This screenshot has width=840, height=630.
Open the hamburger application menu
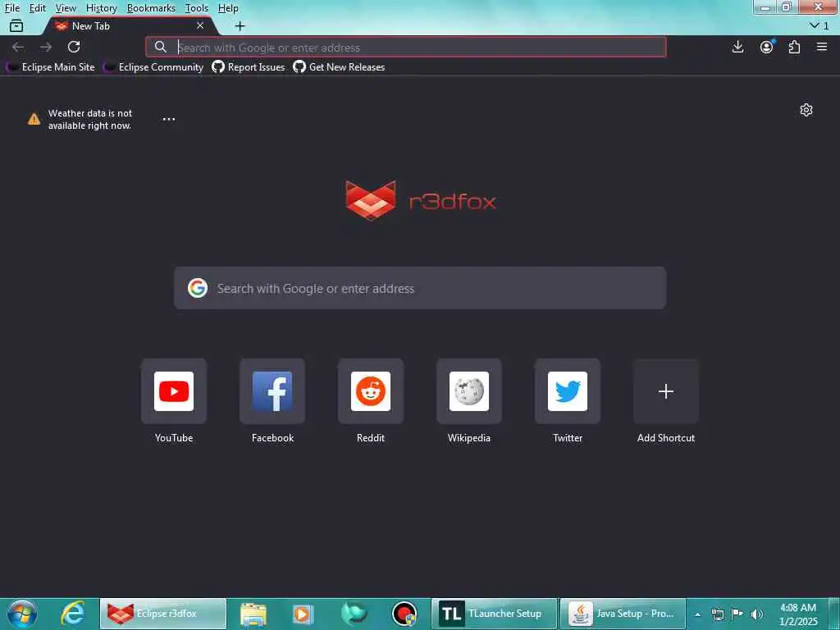coord(822,47)
